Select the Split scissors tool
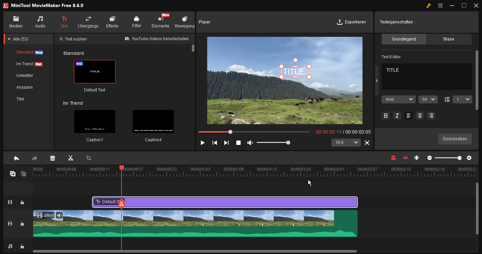 click(x=71, y=158)
